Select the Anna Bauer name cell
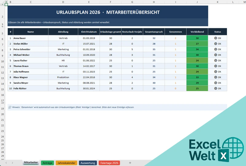Screen dimensions: 246x166 click(x=31, y=38)
